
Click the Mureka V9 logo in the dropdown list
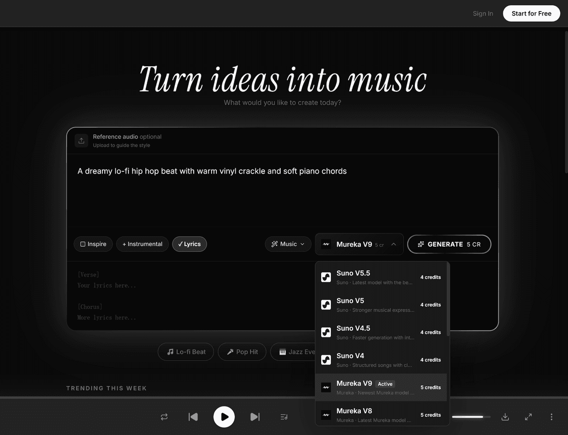pos(326,388)
